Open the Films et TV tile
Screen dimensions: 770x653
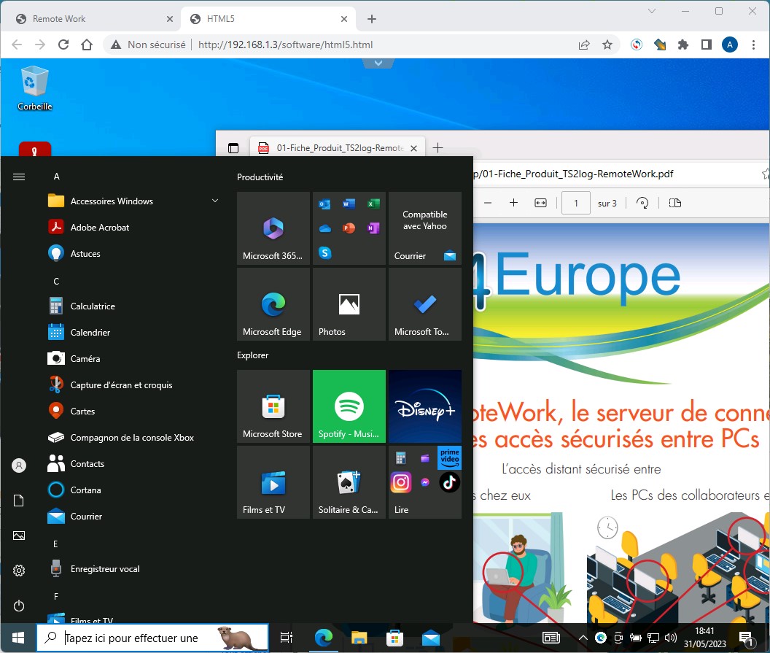pyautogui.click(x=273, y=482)
